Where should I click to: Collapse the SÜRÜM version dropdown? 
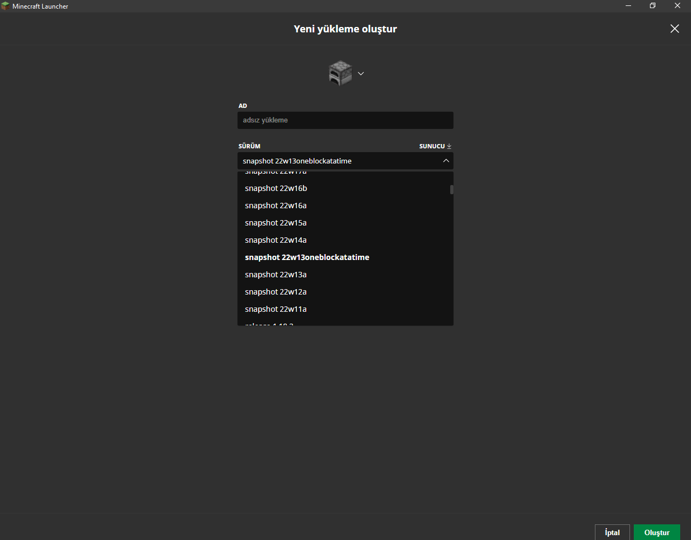click(x=446, y=160)
